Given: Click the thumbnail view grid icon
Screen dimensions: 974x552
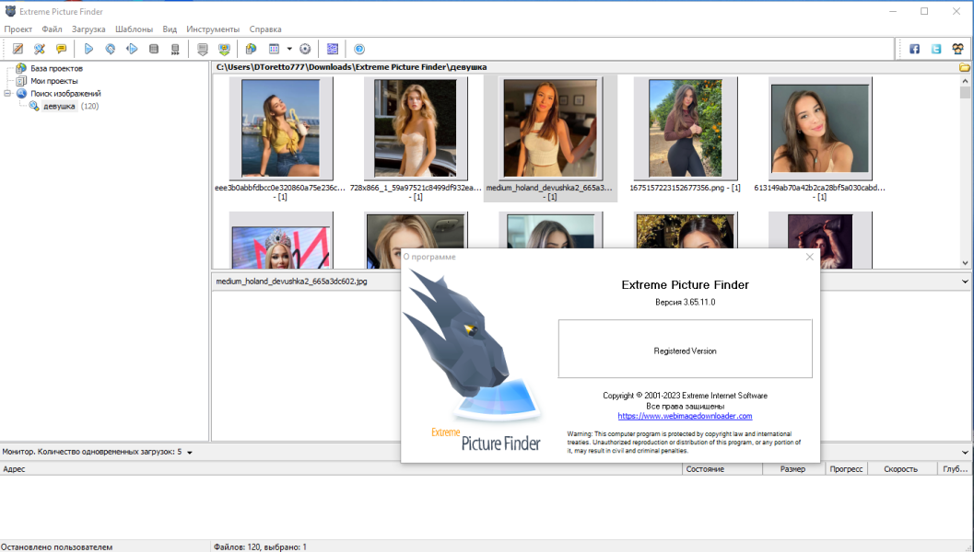Looking at the screenshot, I should [x=274, y=49].
